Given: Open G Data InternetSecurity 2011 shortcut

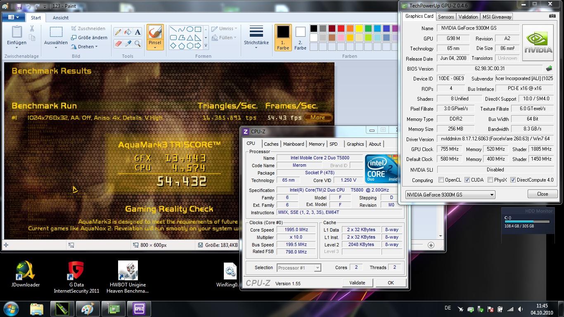Looking at the screenshot, I should [x=76, y=277].
